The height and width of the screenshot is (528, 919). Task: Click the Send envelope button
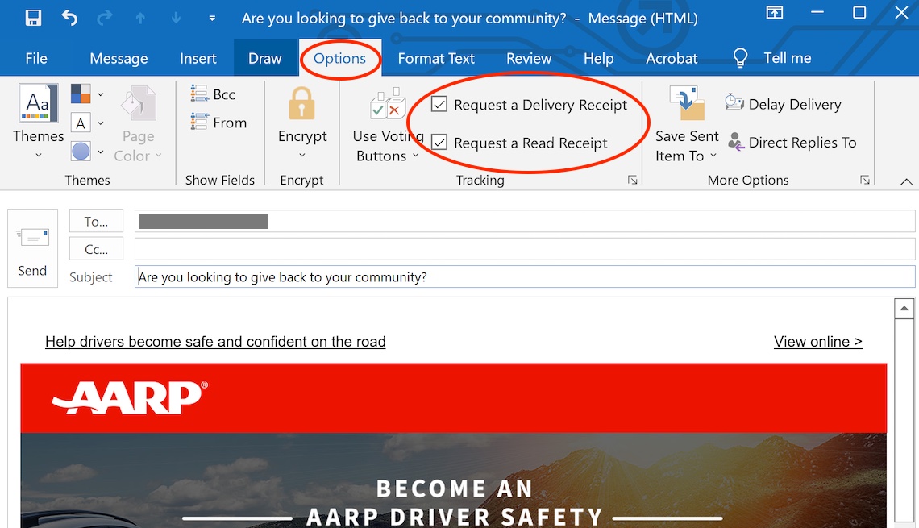tap(33, 248)
